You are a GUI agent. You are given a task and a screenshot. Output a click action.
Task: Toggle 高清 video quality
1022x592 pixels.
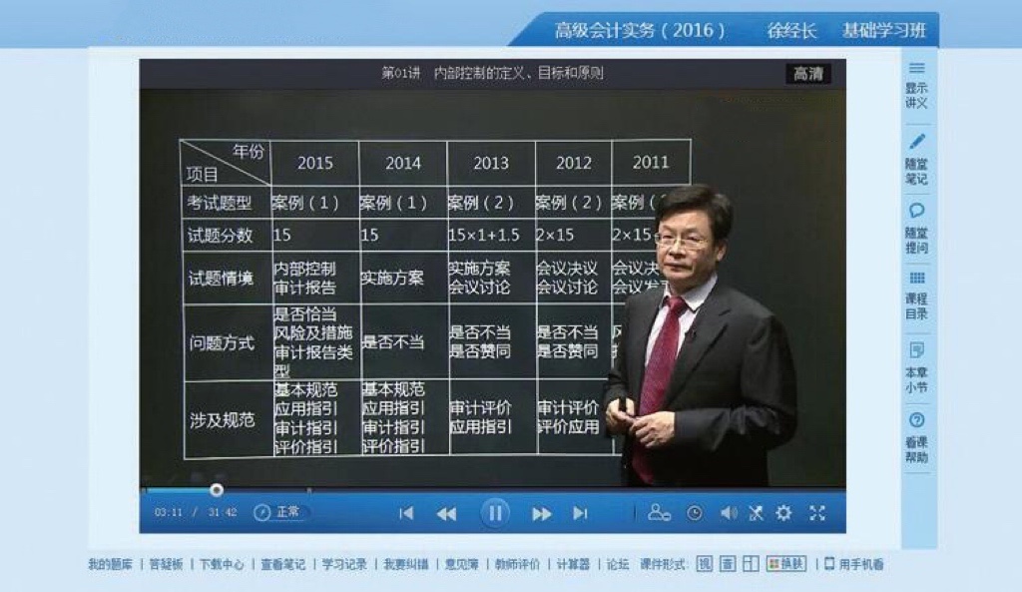(807, 74)
